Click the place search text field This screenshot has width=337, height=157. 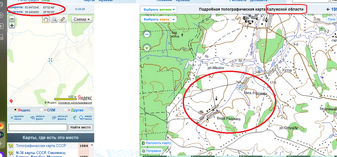(38, 127)
